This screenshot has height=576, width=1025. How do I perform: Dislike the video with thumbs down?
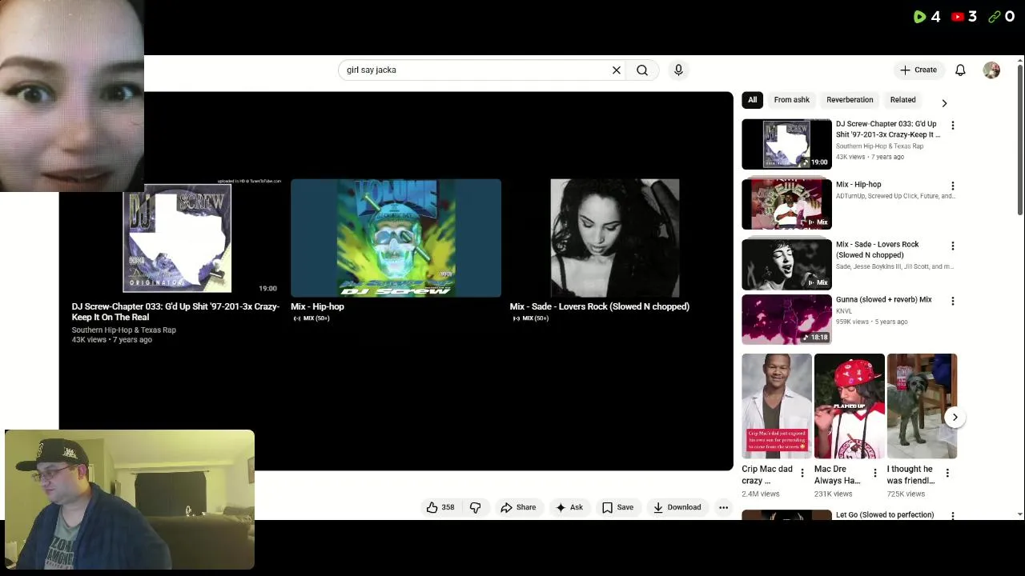[475, 507]
